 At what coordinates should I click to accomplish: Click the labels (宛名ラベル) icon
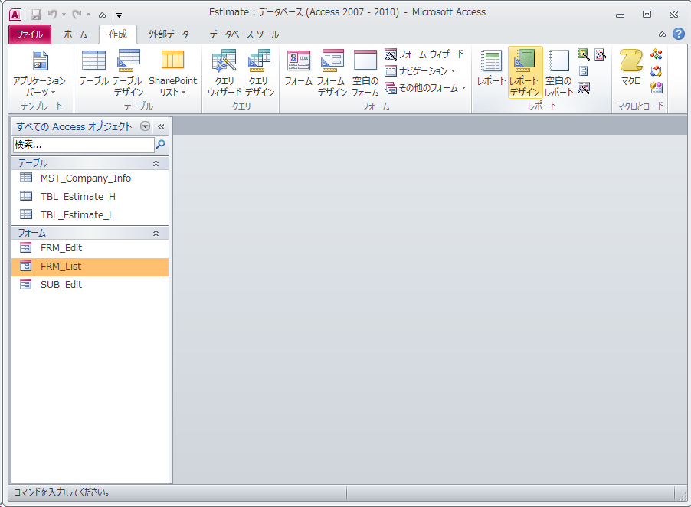tap(584, 71)
